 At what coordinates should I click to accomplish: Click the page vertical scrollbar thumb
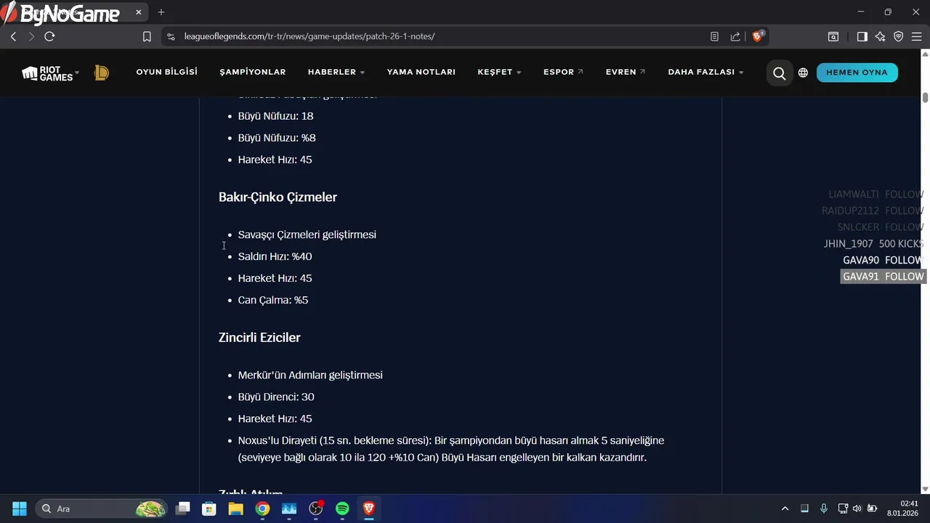(x=925, y=98)
